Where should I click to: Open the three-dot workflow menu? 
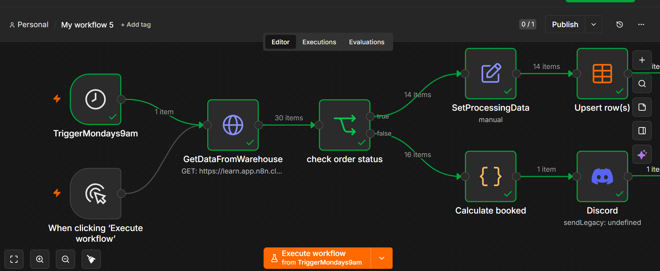click(641, 24)
